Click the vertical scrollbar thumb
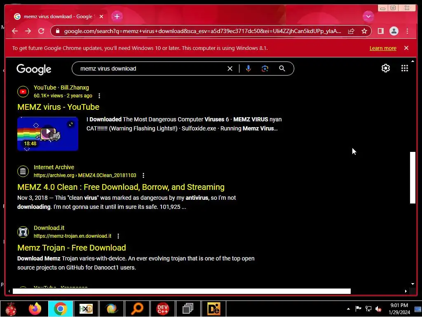 coord(413,177)
